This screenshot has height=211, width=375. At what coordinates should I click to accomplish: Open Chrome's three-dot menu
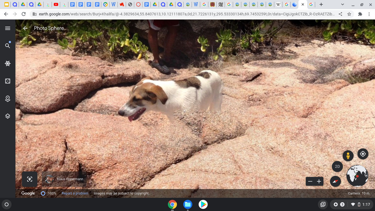pyautogui.click(x=369, y=14)
